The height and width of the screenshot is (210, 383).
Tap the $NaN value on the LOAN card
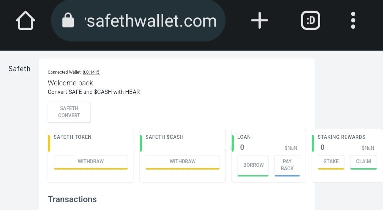(292, 148)
